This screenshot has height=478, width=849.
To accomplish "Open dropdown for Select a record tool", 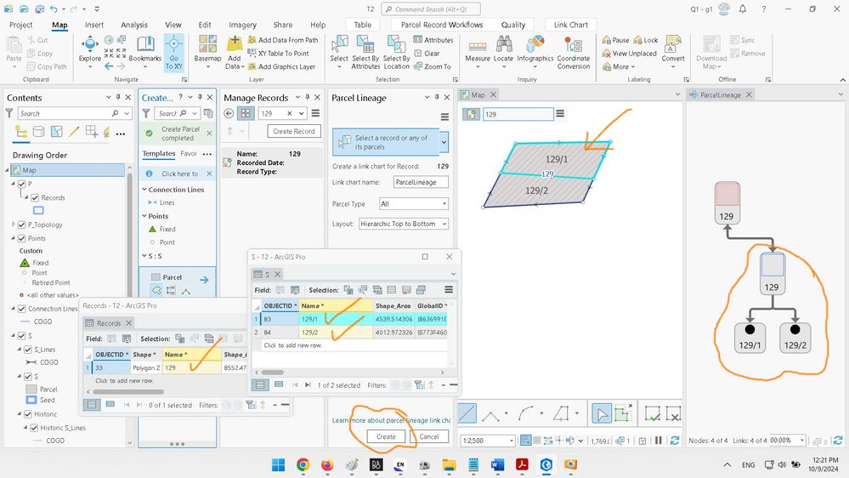I will pyautogui.click(x=444, y=143).
